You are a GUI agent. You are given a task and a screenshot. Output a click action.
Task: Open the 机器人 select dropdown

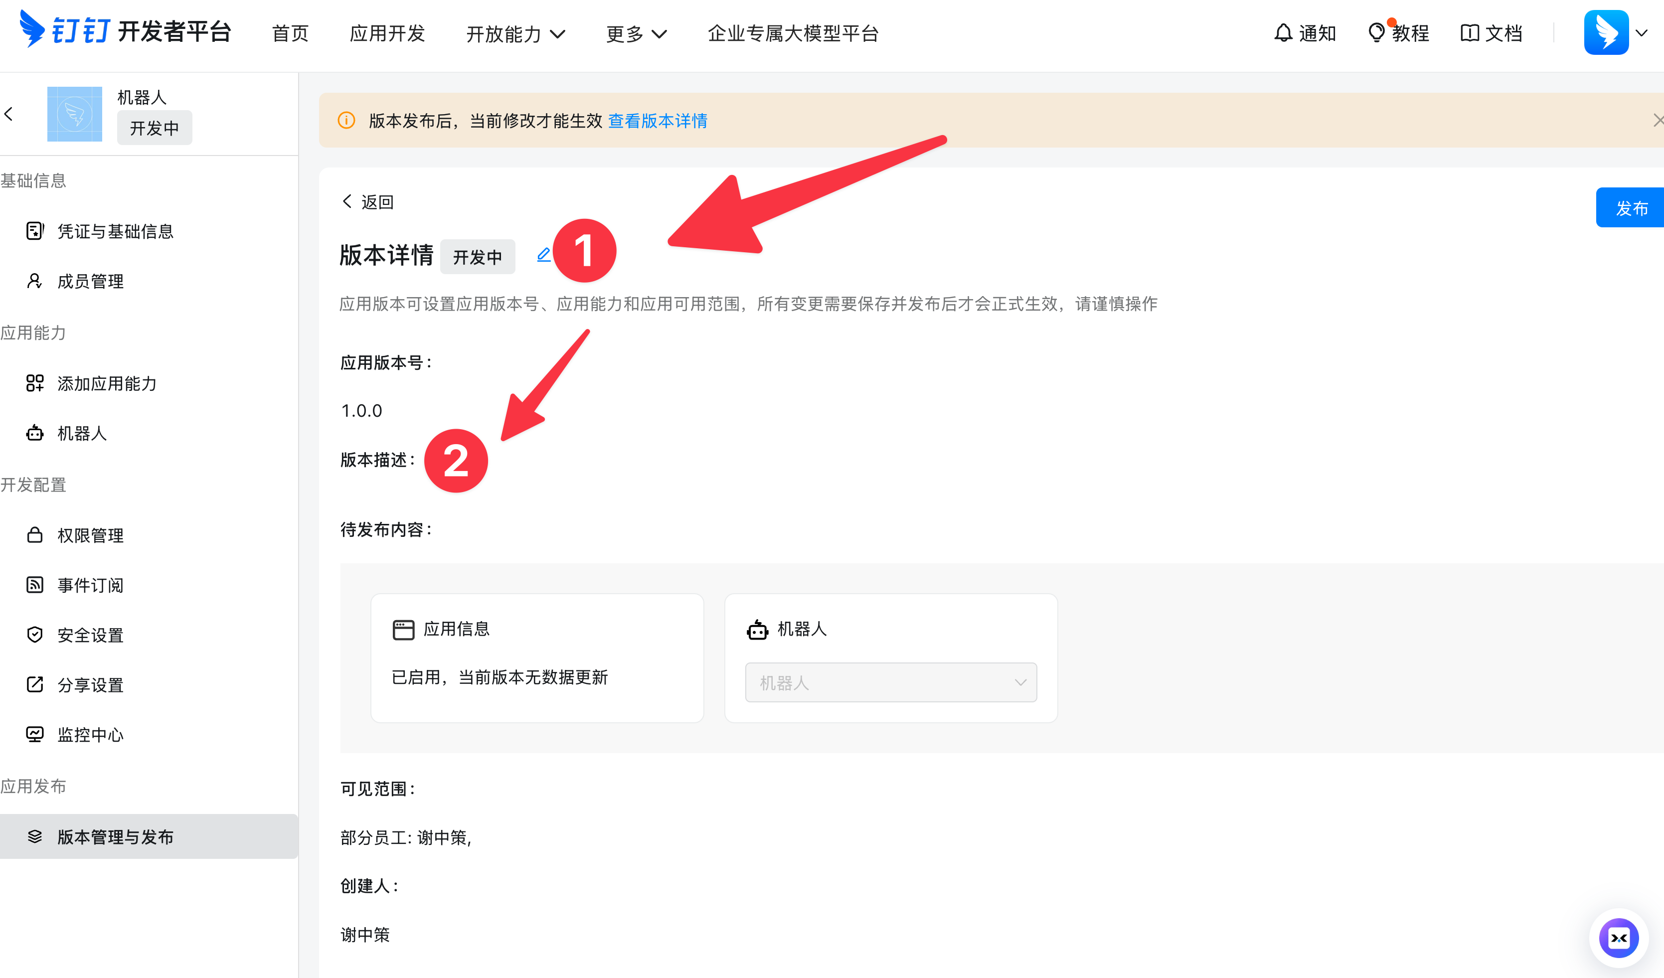(x=890, y=682)
